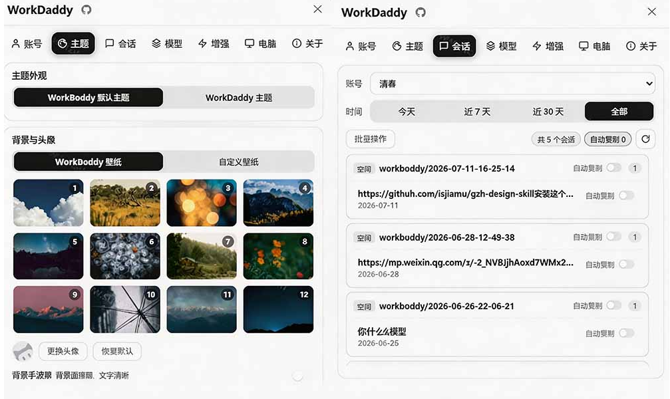Select 自定义壁纸 segment
670x399 pixels.
pyautogui.click(x=239, y=162)
